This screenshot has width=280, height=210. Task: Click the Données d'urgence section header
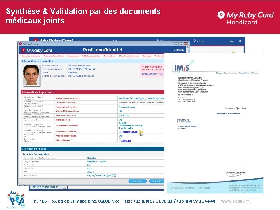click(x=93, y=149)
